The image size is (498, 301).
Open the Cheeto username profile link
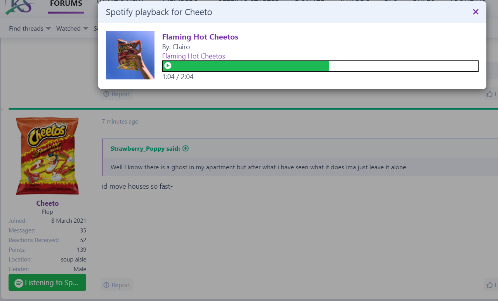pos(47,203)
